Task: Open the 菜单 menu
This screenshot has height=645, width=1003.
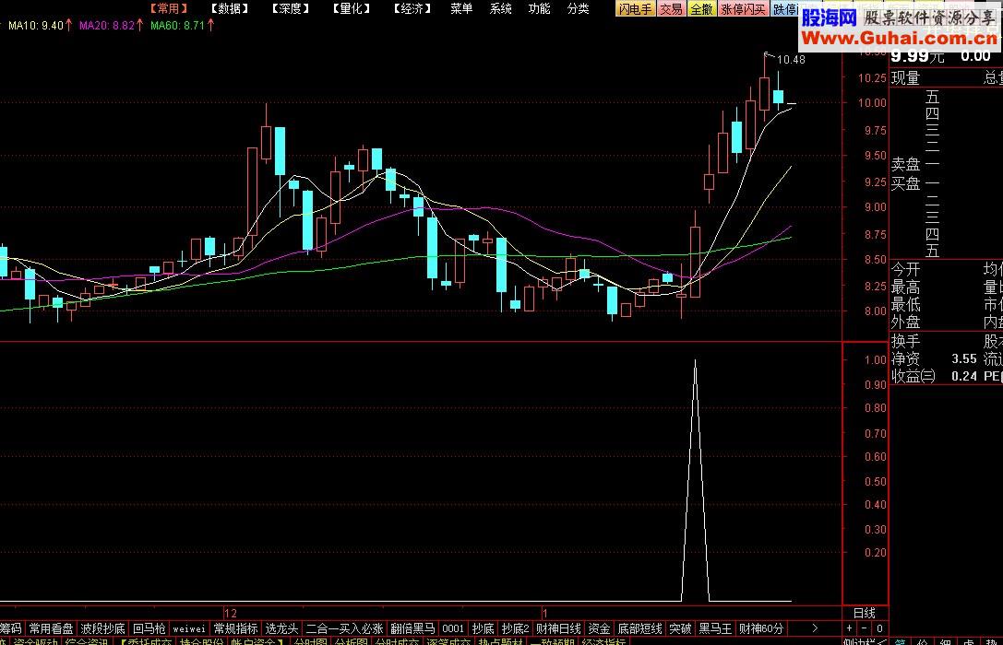Action: click(x=461, y=8)
